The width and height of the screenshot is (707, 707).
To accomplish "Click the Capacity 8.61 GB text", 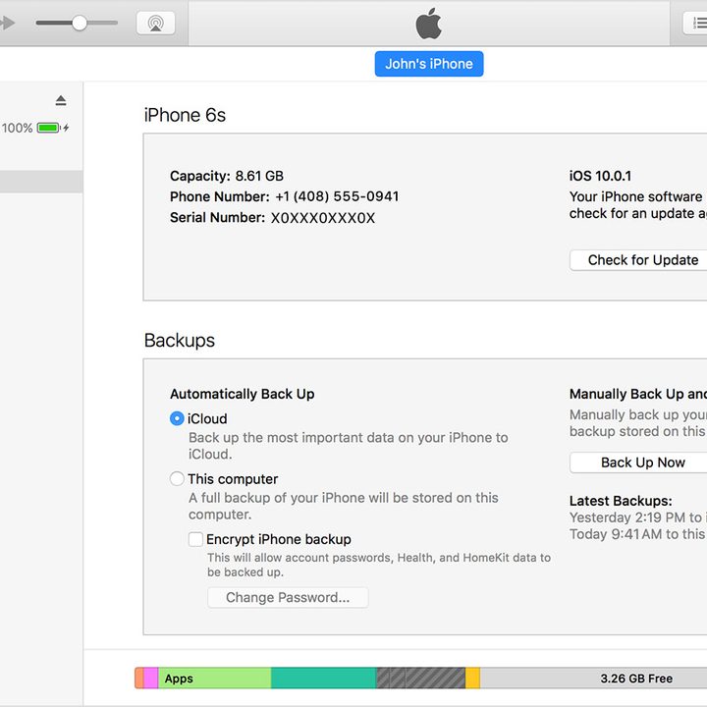I will tap(227, 176).
